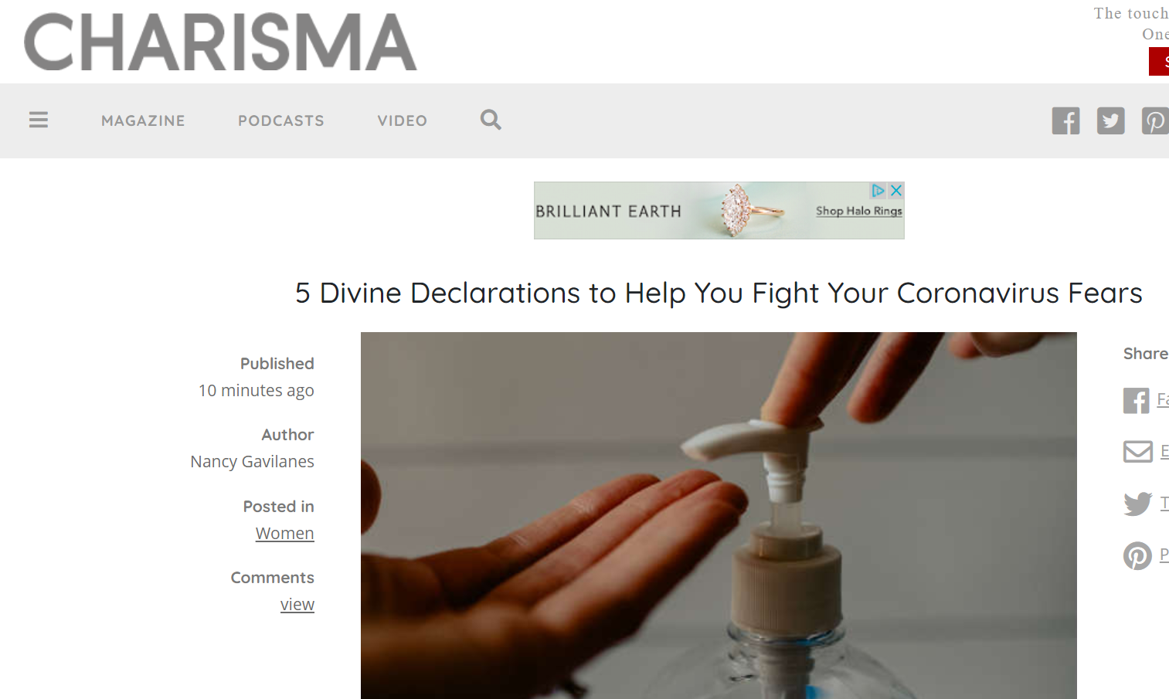The height and width of the screenshot is (699, 1169).
Task: Open the Magazine menu item
Action: [x=143, y=120]
